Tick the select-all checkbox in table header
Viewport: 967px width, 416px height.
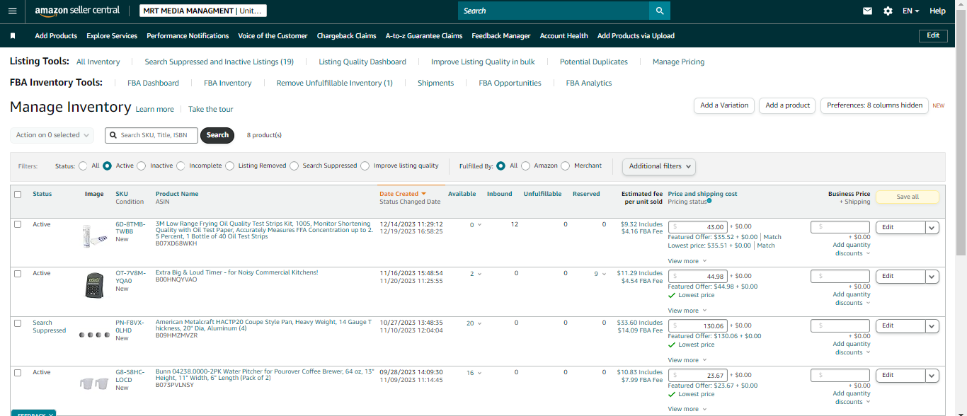pyautogui.click(x=18, y=195)
